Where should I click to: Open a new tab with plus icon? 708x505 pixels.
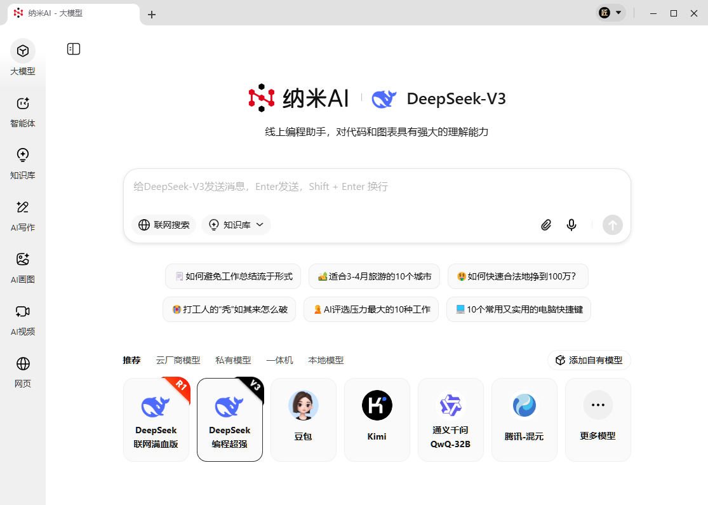click(152, 15)
